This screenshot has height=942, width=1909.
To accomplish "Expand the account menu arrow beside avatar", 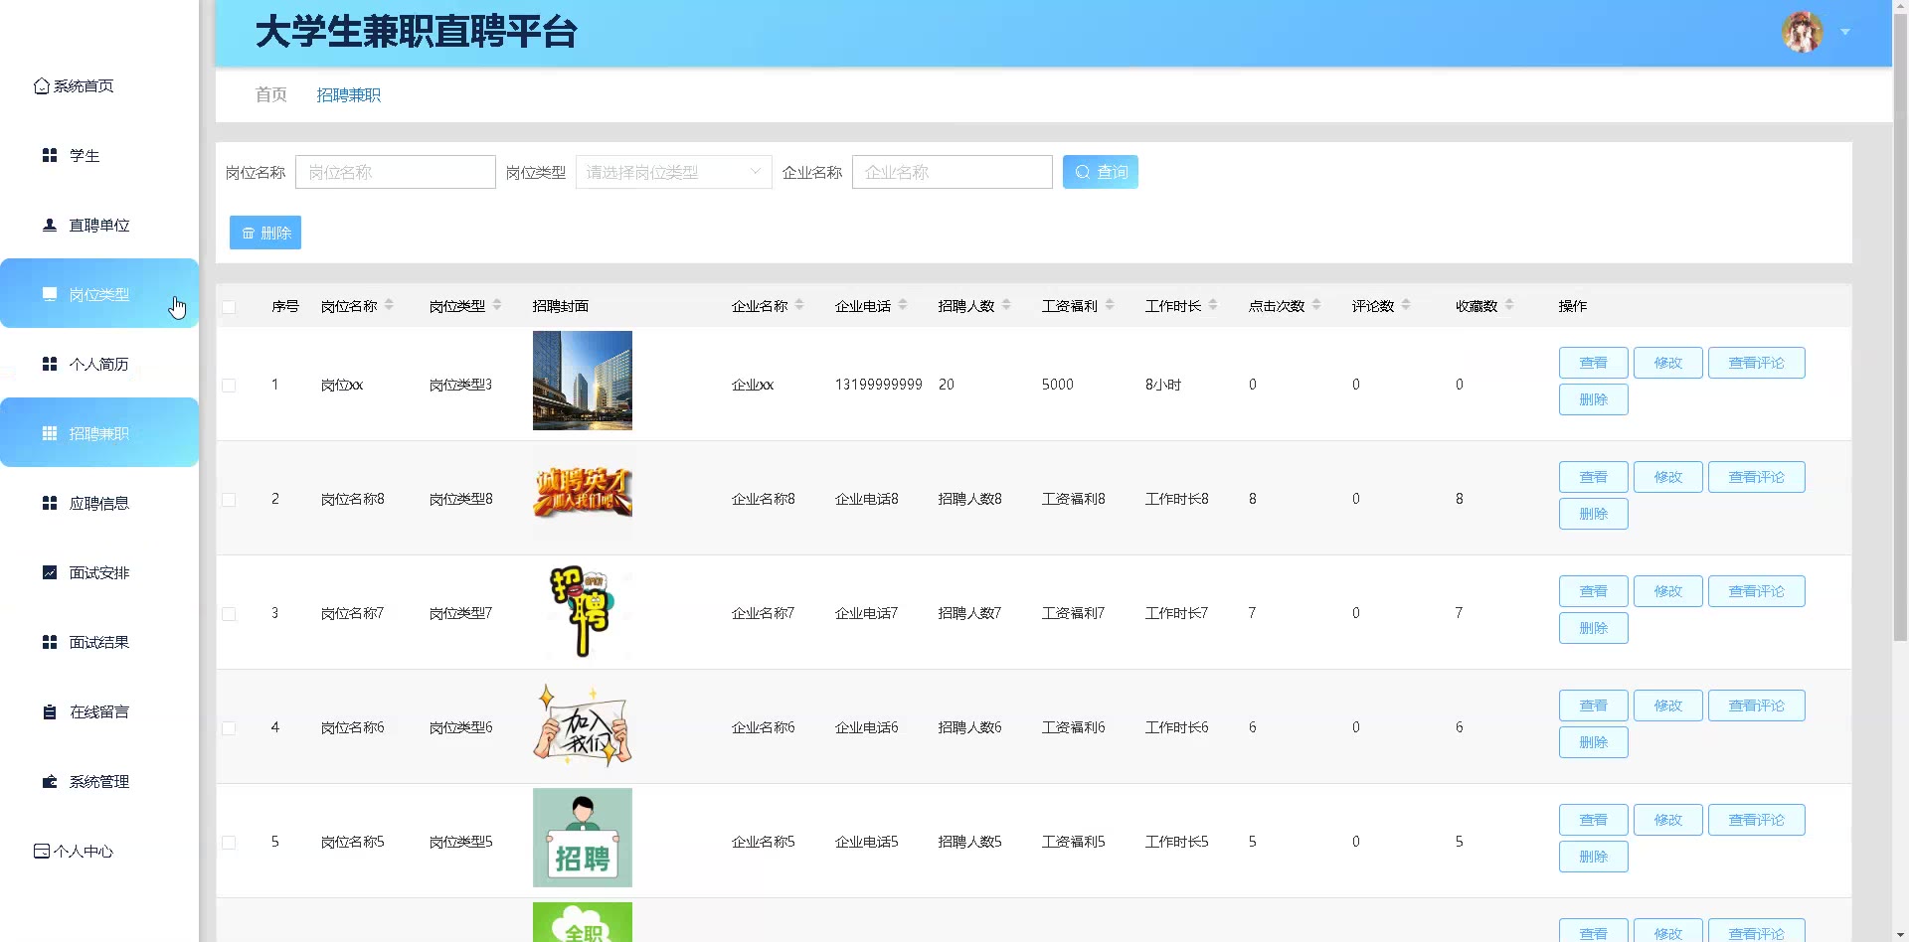I will click(1845, 32).
